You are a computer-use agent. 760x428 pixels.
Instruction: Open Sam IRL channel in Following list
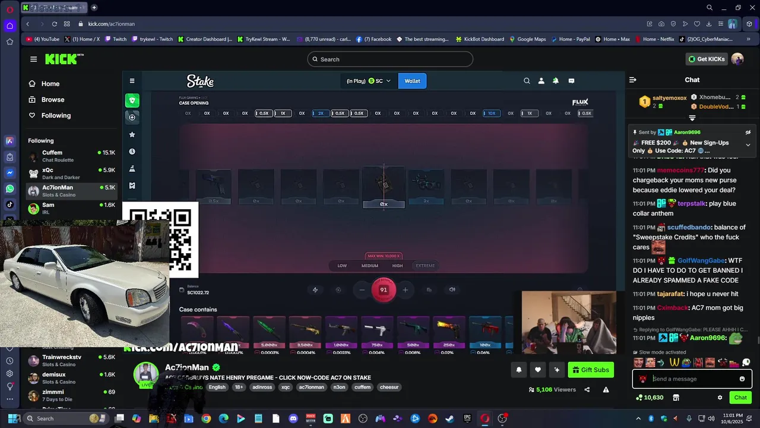click(x=71, y=208)
